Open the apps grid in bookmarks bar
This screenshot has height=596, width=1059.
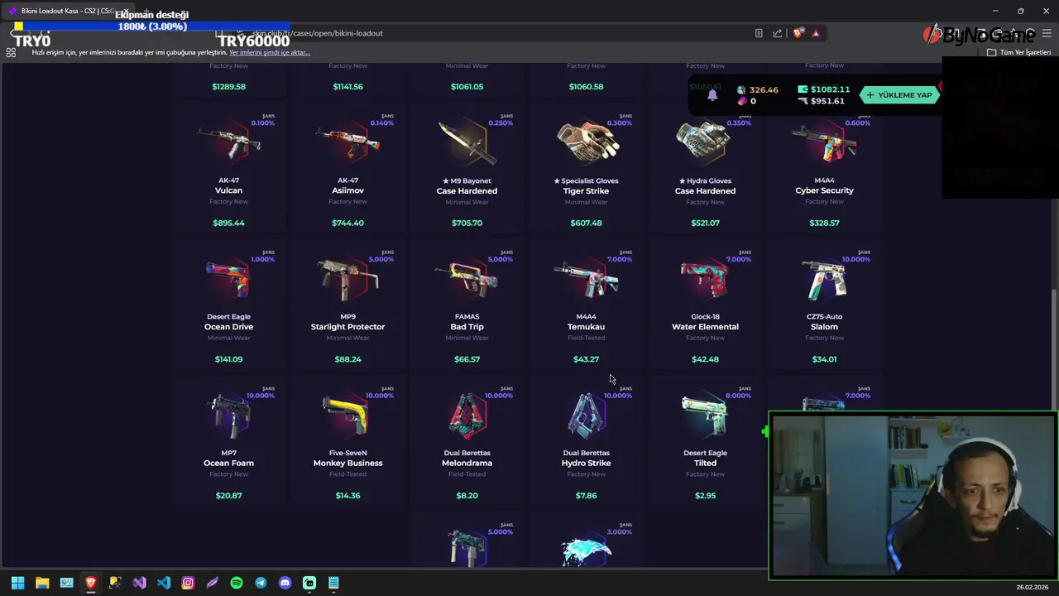[11, 52]
